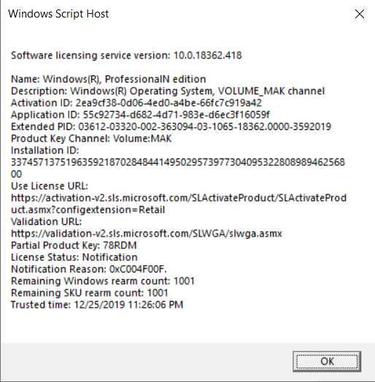This screenshot has height=382, width=375.
Task: Click the Notification Reason 0xC004F00F line
Action: [89, 270]
